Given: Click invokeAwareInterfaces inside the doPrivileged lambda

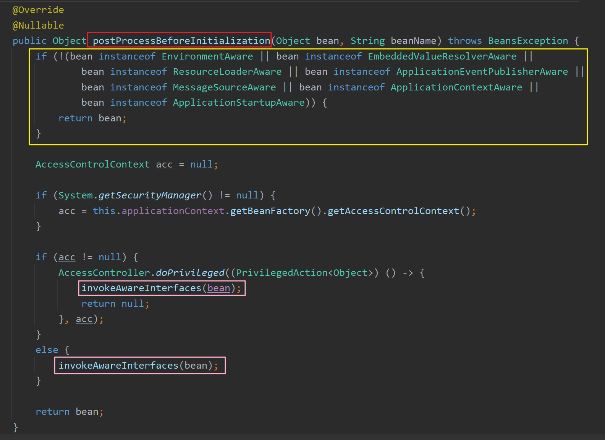Looking at the screenshot, I should point(141,288).
